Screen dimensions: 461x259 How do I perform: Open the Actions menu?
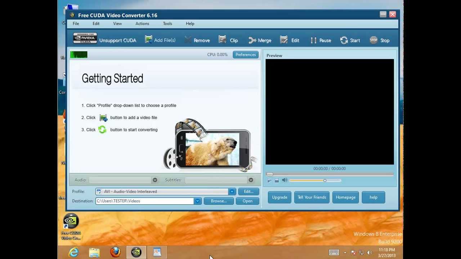click(x=142, y=23)
